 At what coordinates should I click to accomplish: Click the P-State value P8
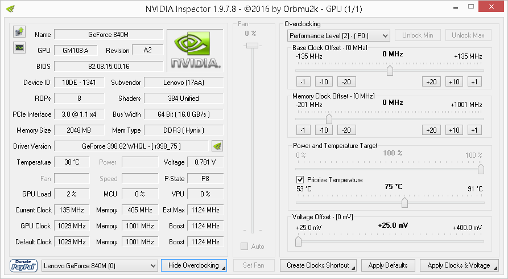205,178
